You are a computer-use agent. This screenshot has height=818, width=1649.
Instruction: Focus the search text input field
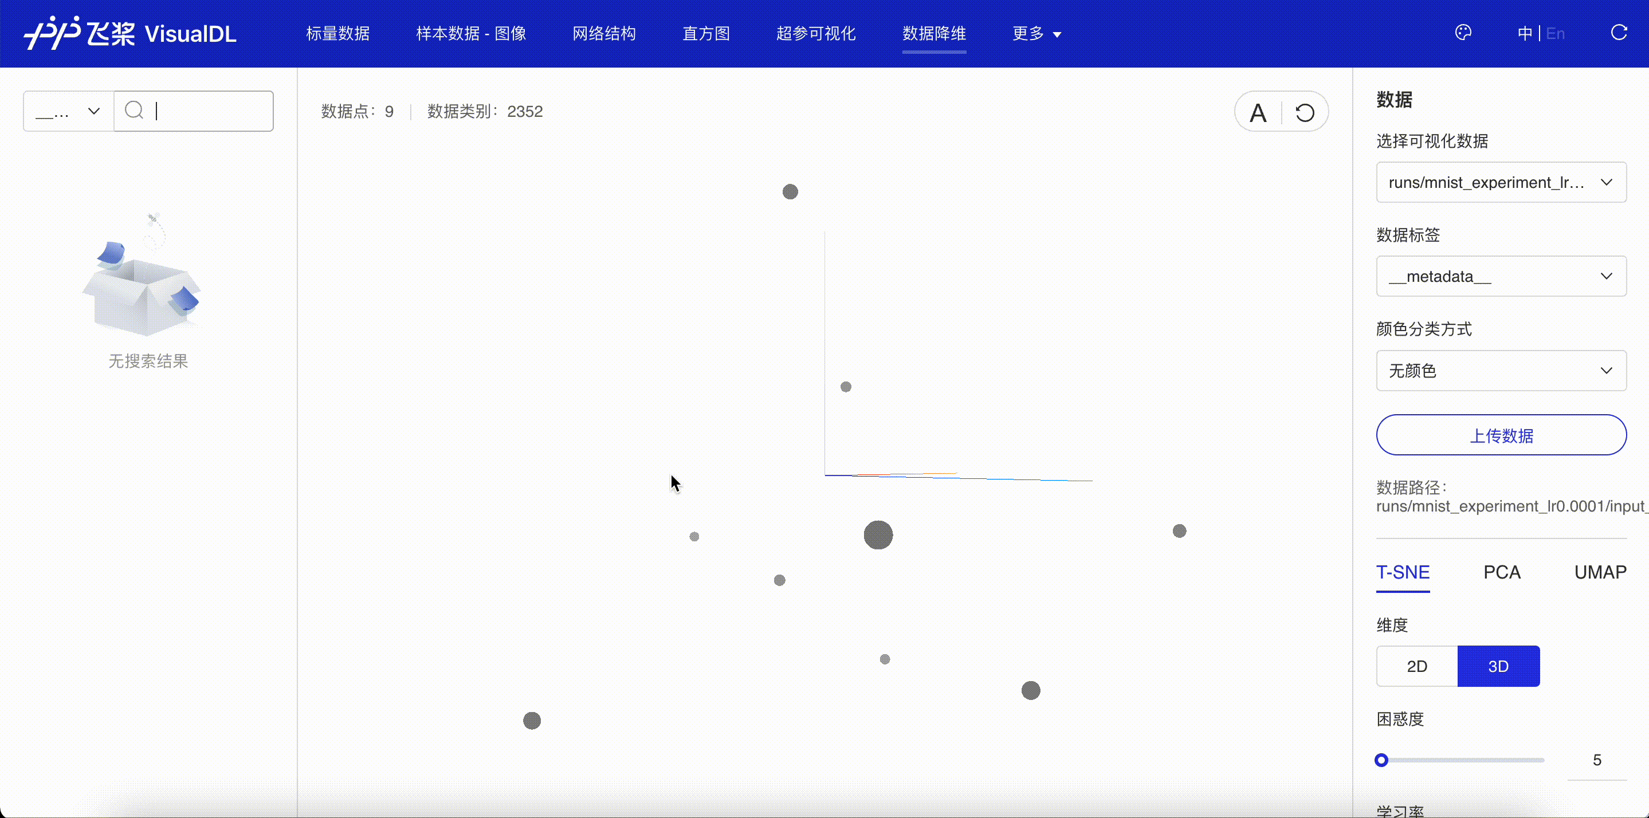(211, 111)
